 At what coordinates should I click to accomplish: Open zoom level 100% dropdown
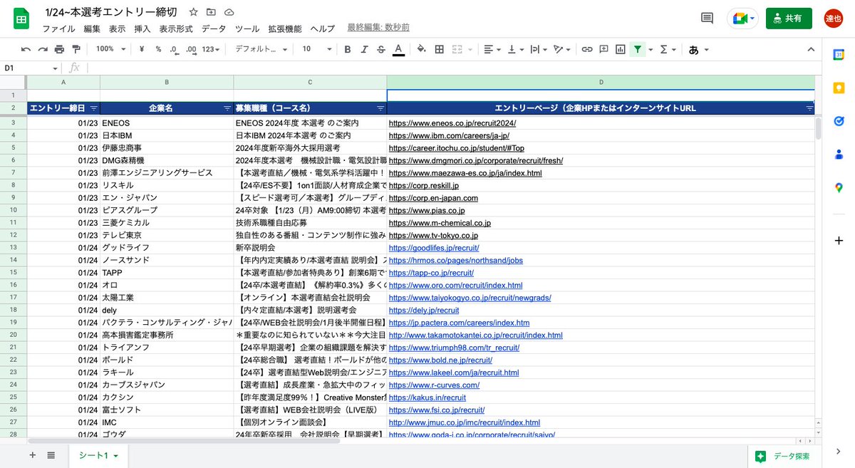[x=110, y=49]
